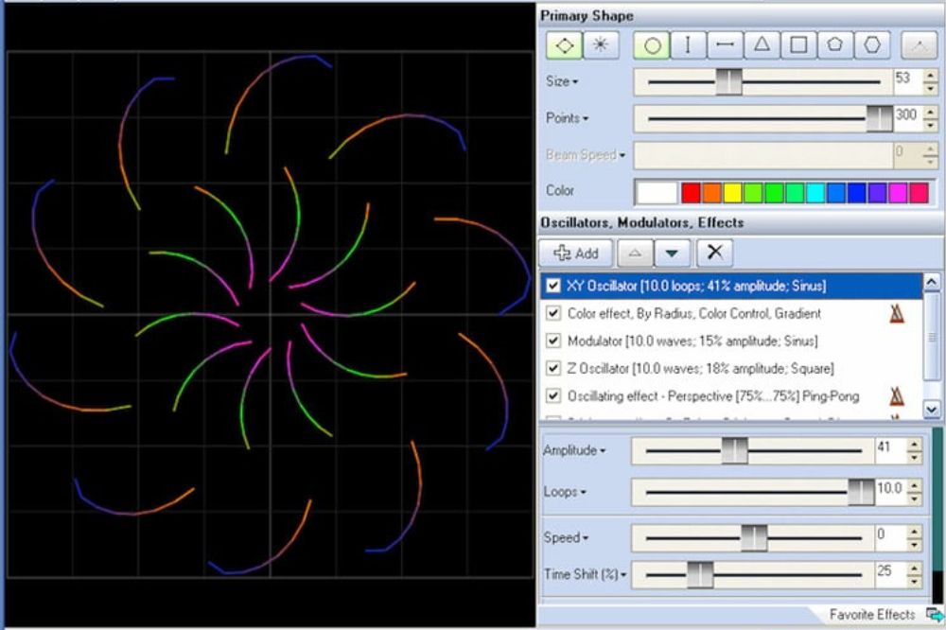Choose the horizontal line primary shape
Viewport: 946px width, 630px height.
(x=725, y=45)
